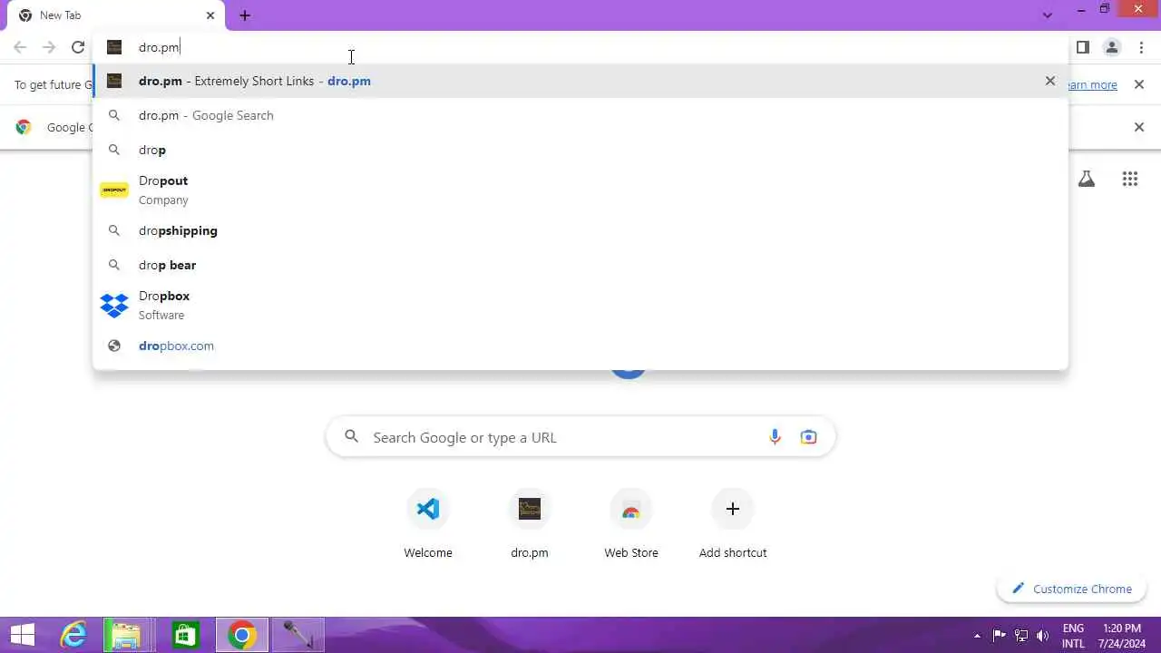Choose the 'drop' search suggestion
This screenshot has height=653, width=1161.
click(x=580, y=150)
